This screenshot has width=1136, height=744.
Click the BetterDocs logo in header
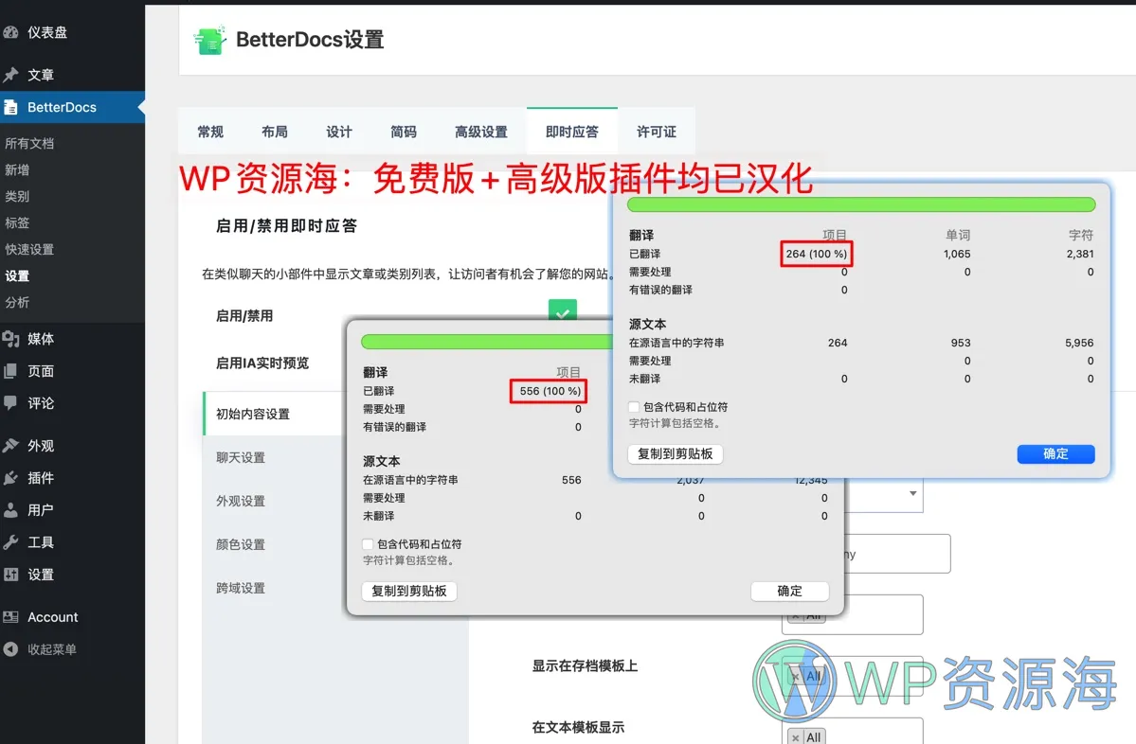(210, 40)
